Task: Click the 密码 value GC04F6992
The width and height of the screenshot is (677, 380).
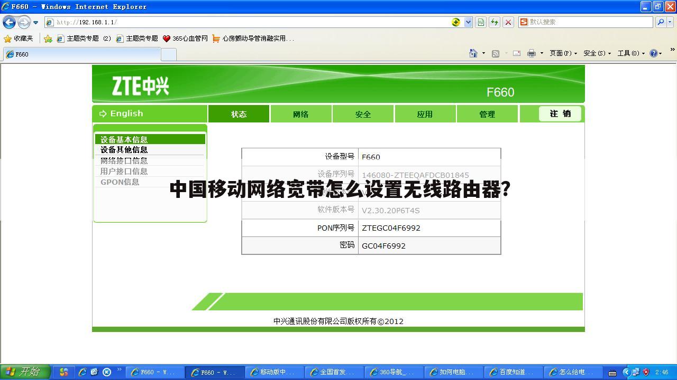Action: coord(383,246)
